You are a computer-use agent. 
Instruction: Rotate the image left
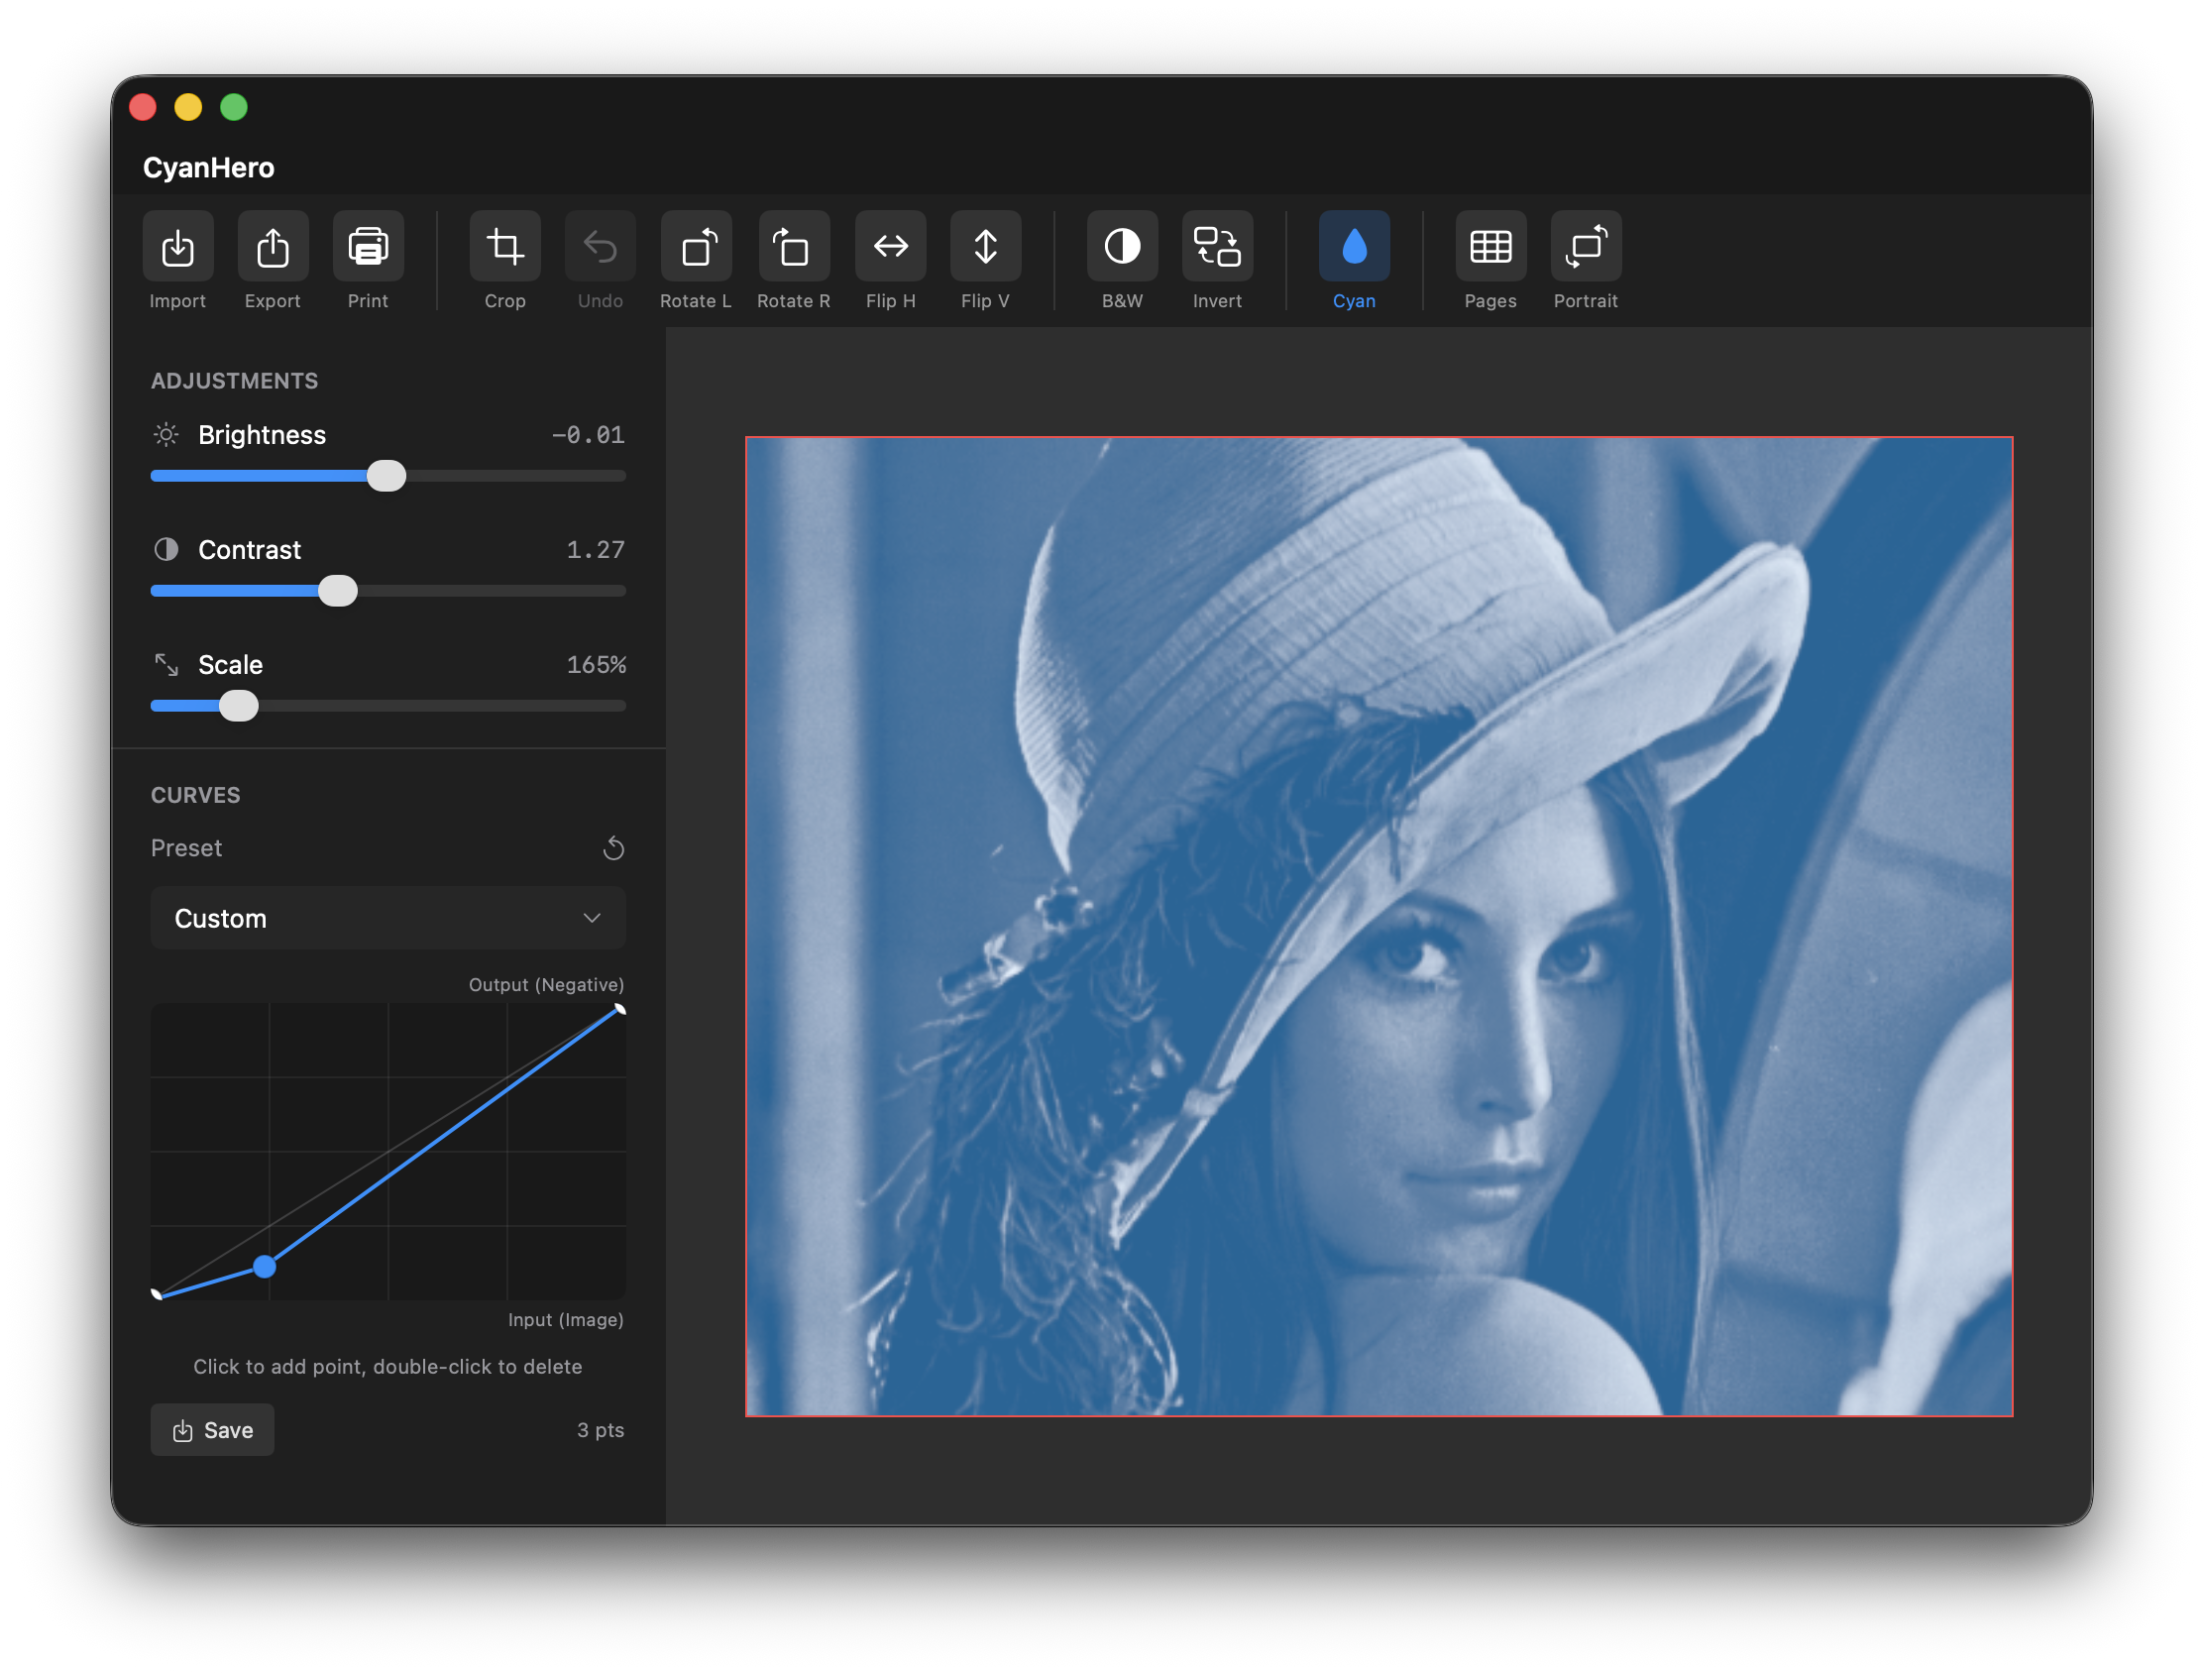pos(696,247)
